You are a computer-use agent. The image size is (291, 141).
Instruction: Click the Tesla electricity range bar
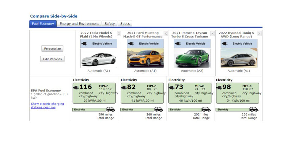pyautogui.click(x=89, y=109)
